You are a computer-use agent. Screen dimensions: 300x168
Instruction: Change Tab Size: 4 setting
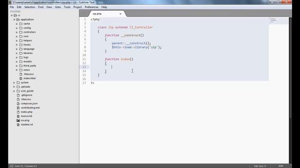(260, 166)
